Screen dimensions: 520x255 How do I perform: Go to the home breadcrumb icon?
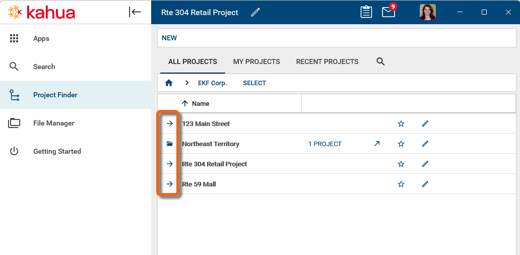click(169, 83)
